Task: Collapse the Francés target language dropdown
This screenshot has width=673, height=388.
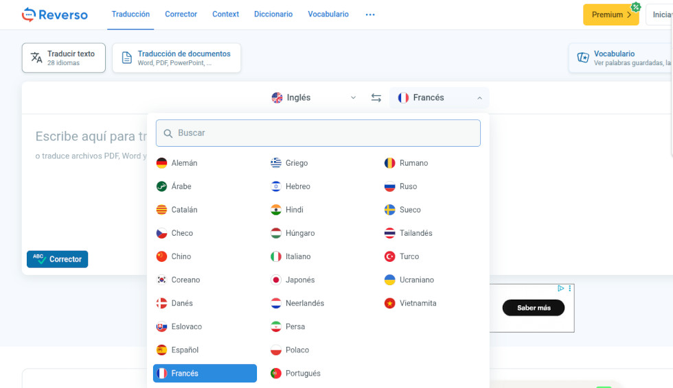Action: (x=440, y=98)
